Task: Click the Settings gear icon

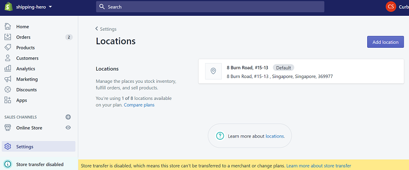Action: coord(8,146)
